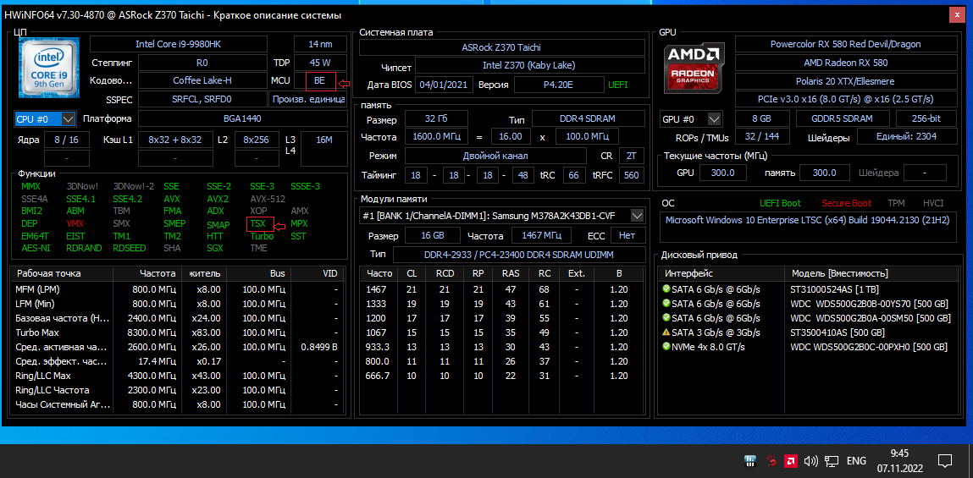The image size is (973, 478).
Task: Open the Windows notification center icon
Action: pyautogui.click(x=945, y=460)
